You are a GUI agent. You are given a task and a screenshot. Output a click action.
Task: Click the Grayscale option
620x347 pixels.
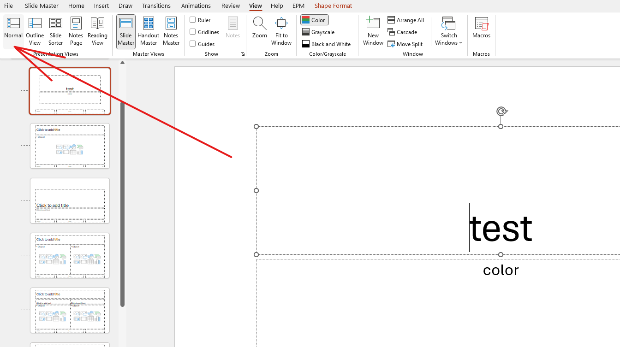[x=318, y=32]
